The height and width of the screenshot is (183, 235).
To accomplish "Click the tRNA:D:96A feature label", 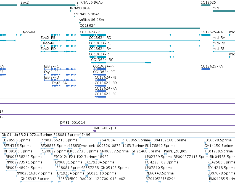I will [x=80, y=8].
